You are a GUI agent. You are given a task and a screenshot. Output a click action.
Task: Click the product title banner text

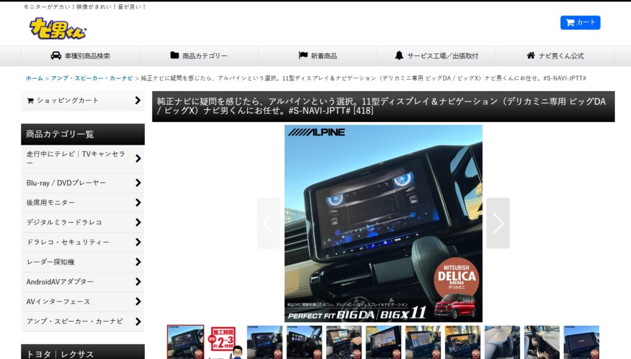click(x=381, y=106)
